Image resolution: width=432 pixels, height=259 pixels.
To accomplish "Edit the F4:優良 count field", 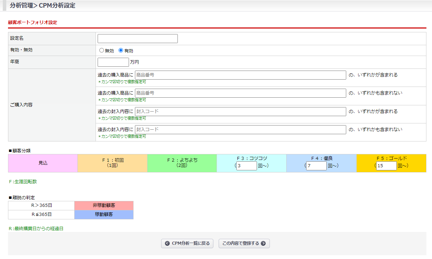I will click(316, 166).
